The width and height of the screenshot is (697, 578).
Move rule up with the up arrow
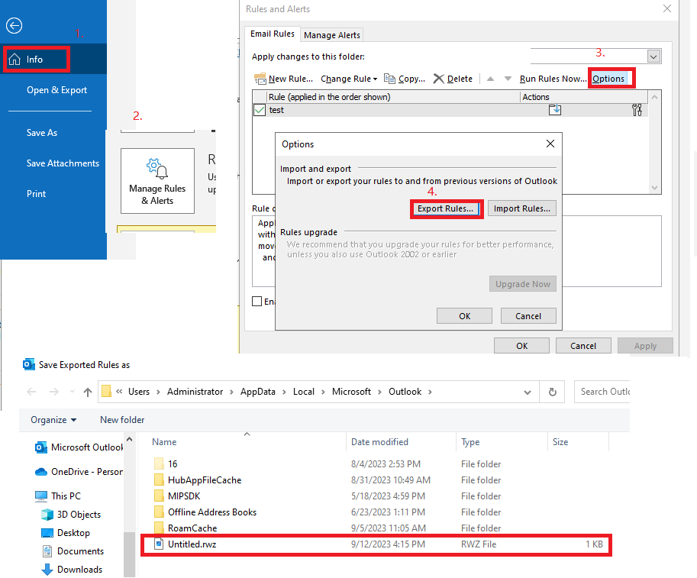coord(490,79)
